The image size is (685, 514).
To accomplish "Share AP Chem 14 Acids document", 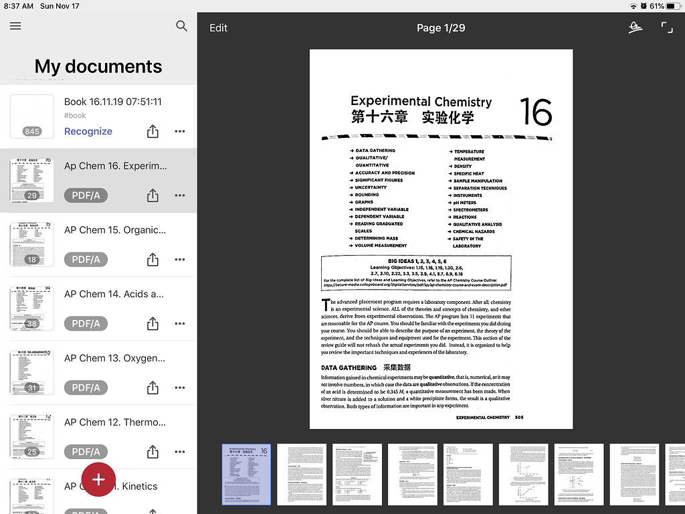I will (153, 324).
